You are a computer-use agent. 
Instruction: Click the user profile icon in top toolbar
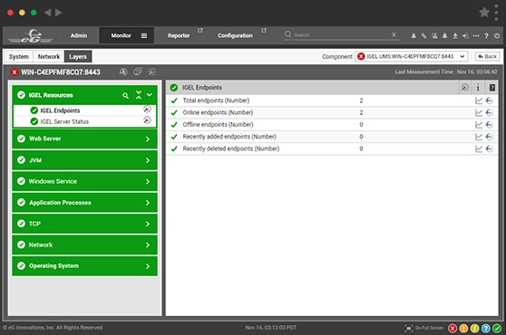click(414, 35)
